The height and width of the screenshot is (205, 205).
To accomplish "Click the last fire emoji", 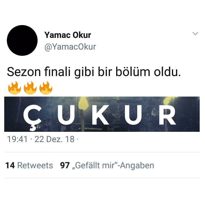I will click(x=46, y=88).
